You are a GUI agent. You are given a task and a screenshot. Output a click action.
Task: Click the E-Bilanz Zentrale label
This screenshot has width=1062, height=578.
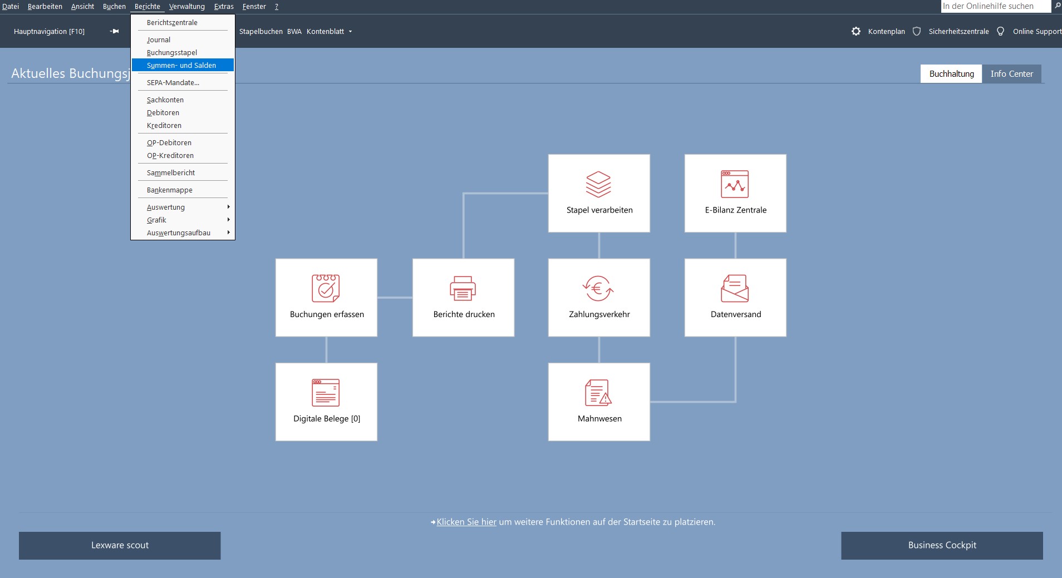(735, 210)
